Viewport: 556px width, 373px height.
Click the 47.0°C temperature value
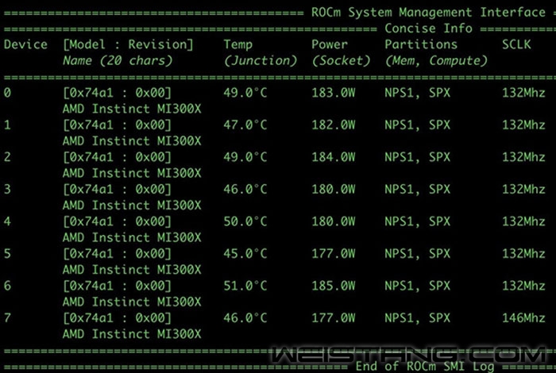245,125
